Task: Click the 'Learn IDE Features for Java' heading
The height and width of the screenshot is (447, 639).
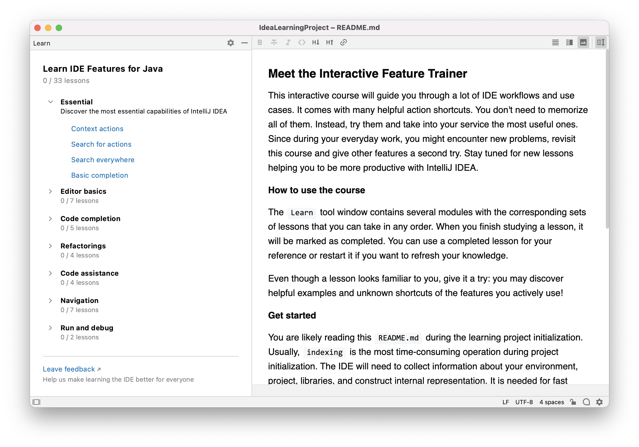Action: click(103, 69)
